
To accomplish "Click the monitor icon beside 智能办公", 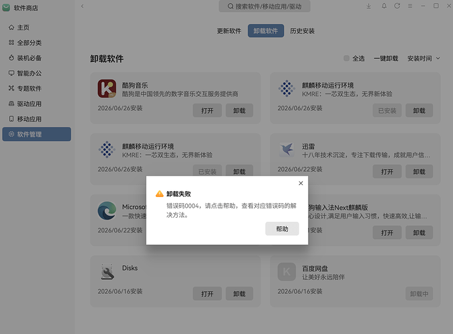I will (x=11, y=73).
